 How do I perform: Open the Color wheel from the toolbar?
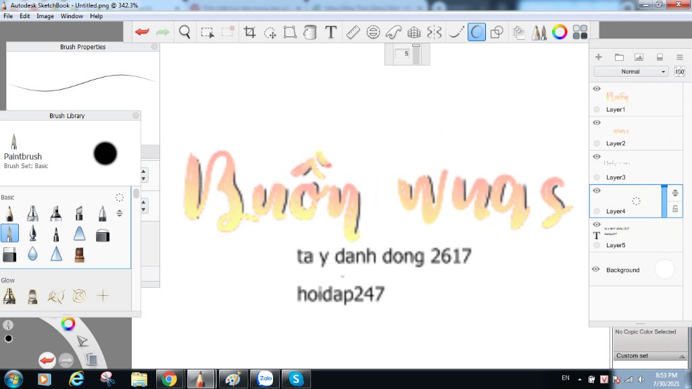[560, 30]
